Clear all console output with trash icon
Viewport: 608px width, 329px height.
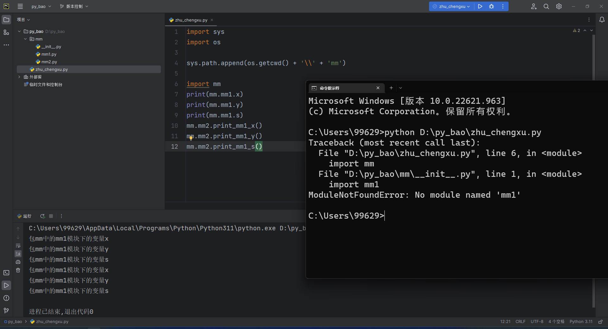[x=18, y=270]
